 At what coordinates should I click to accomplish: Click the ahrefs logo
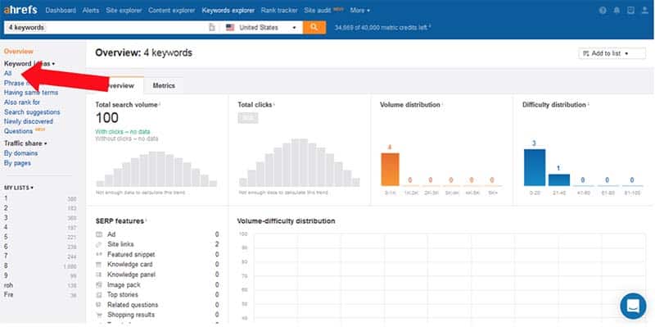[20, 10]
